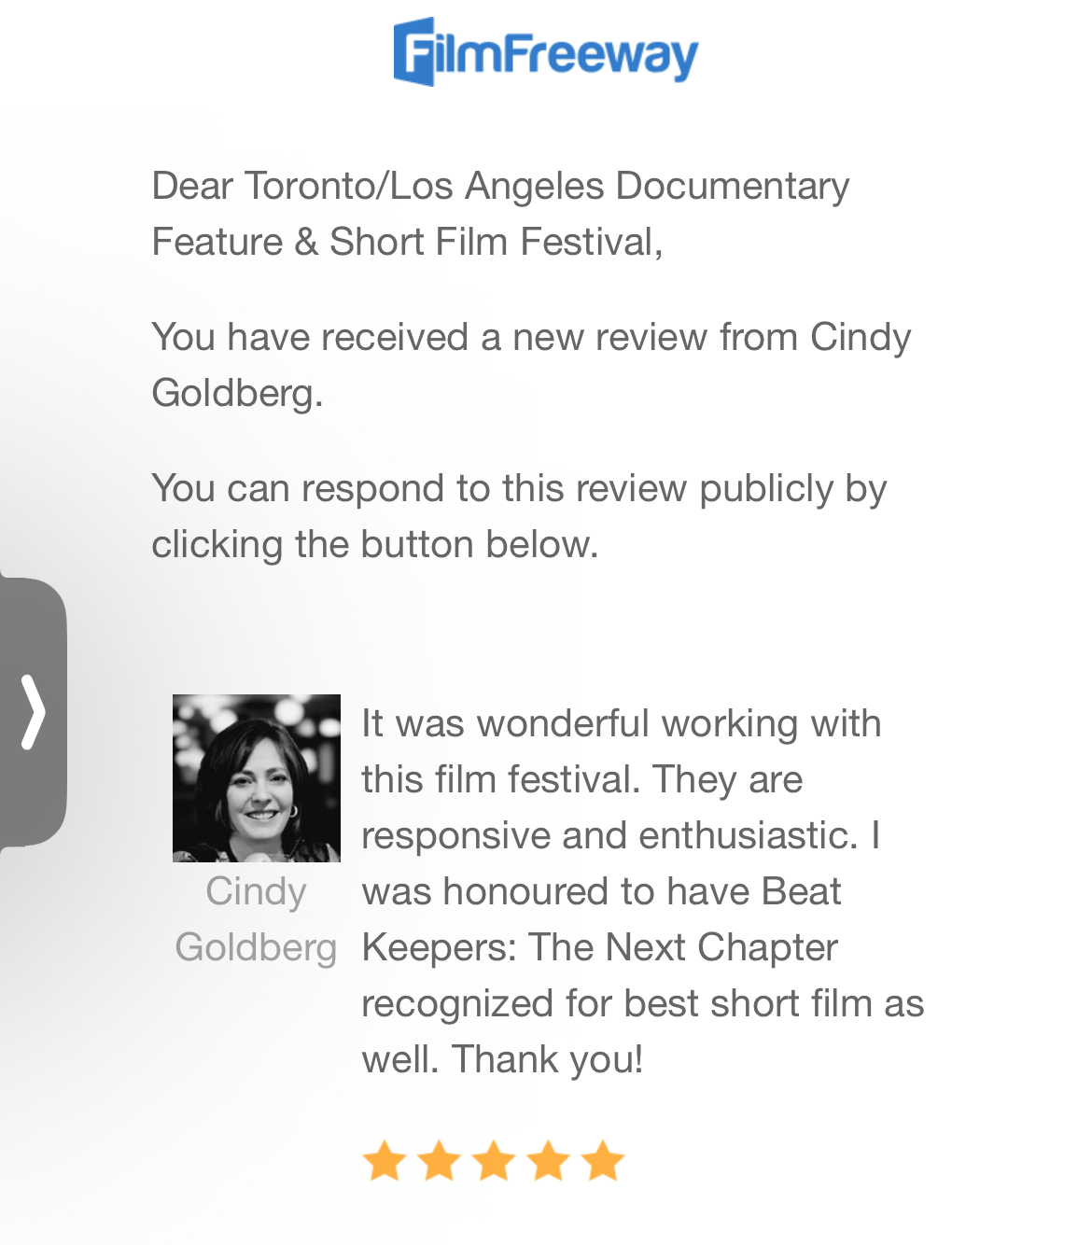Expand the side panel arrow tab

tap(33, 712)
